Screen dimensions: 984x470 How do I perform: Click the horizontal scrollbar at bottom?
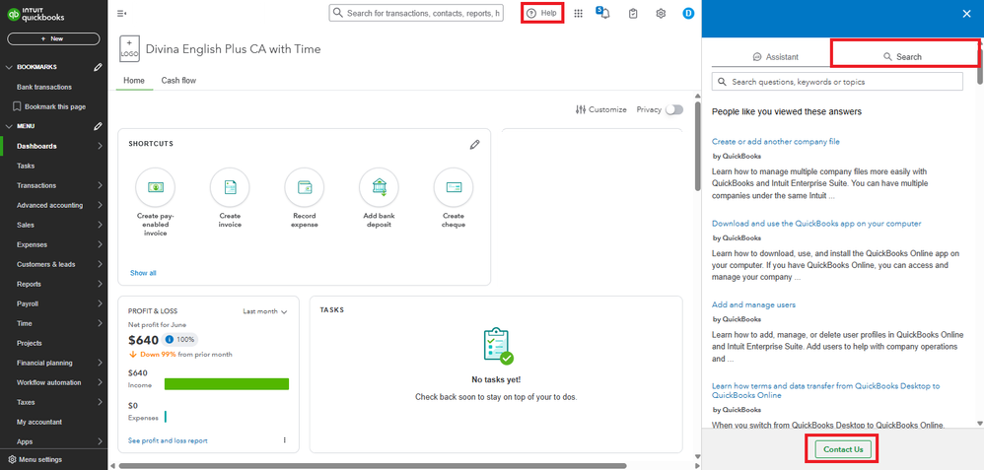pos(372,466)
